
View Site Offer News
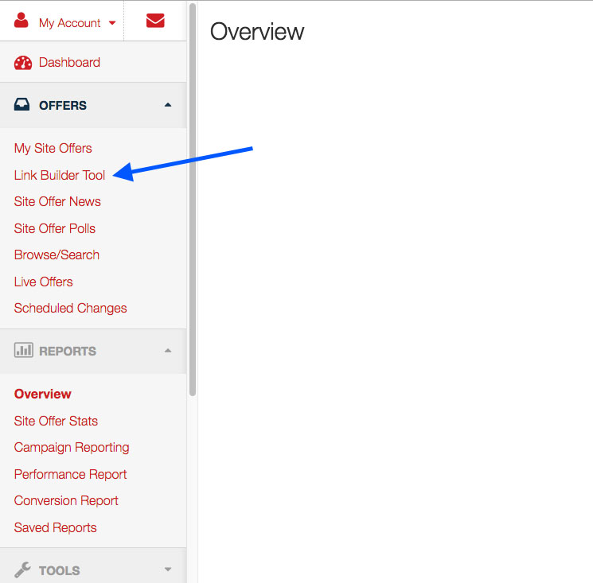click(57, 202)
